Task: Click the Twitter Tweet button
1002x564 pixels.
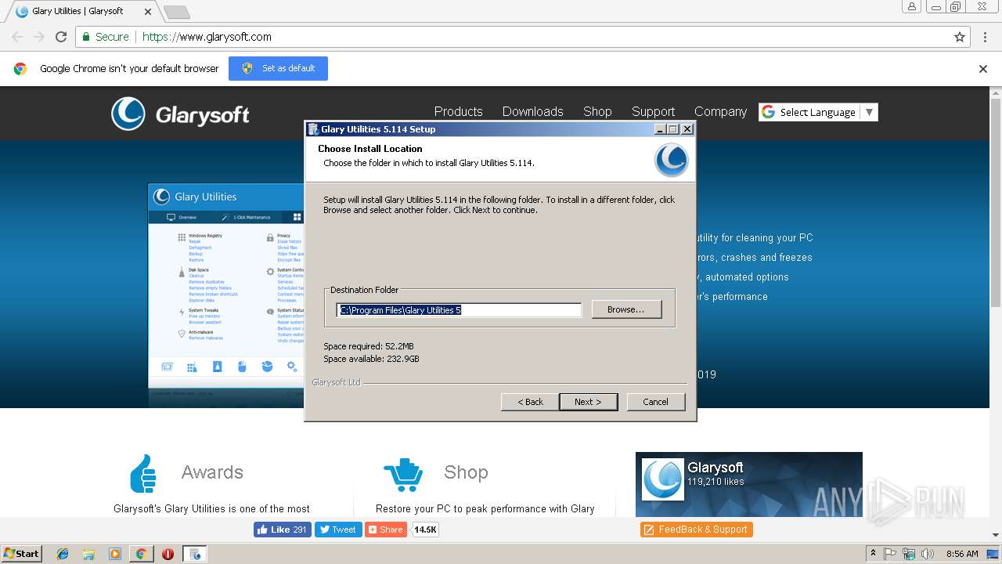Action: click(338, 530)
